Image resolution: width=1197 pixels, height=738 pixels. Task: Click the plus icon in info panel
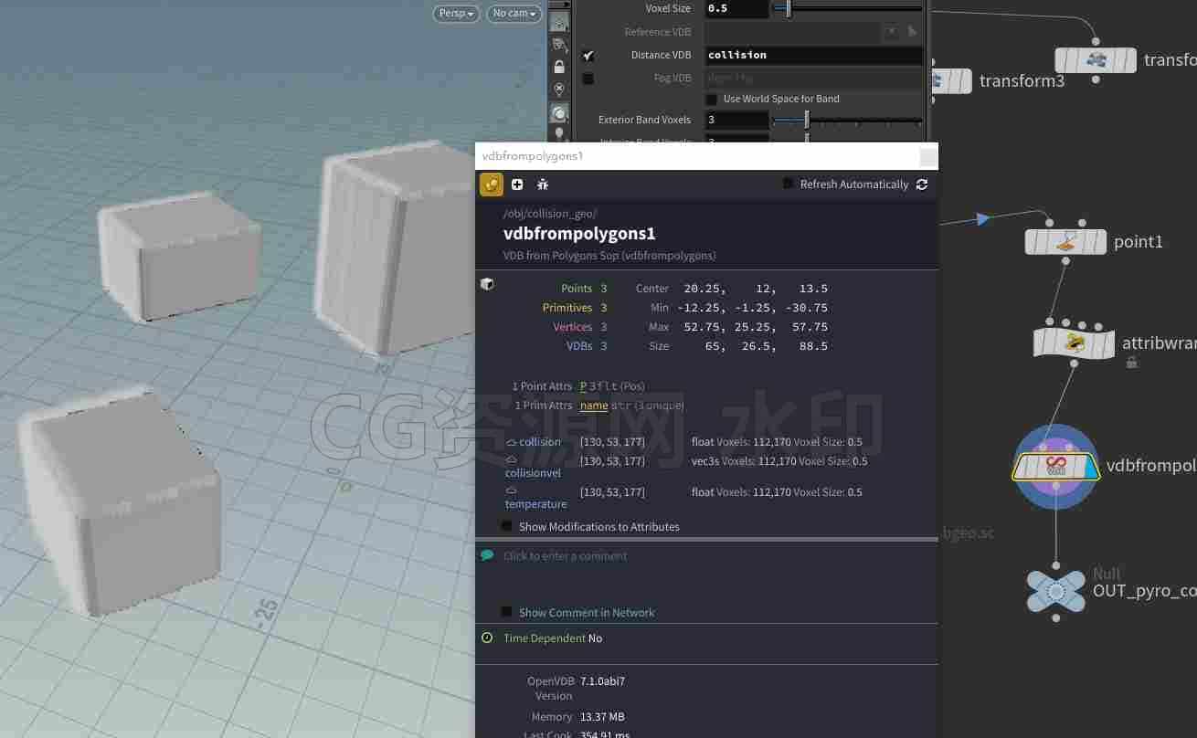pyautogui.click(x=517, y=184)
